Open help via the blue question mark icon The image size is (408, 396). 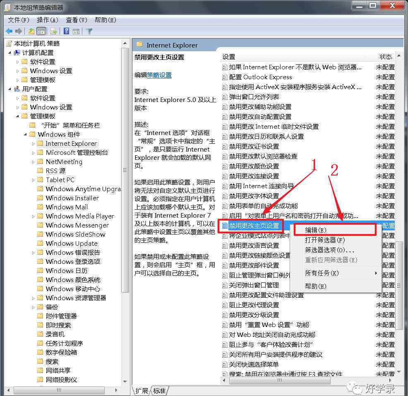(x=66, y=31)
